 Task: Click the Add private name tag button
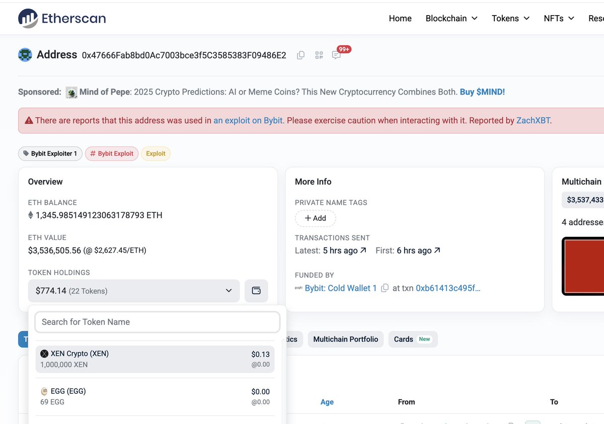click(315, 218)
